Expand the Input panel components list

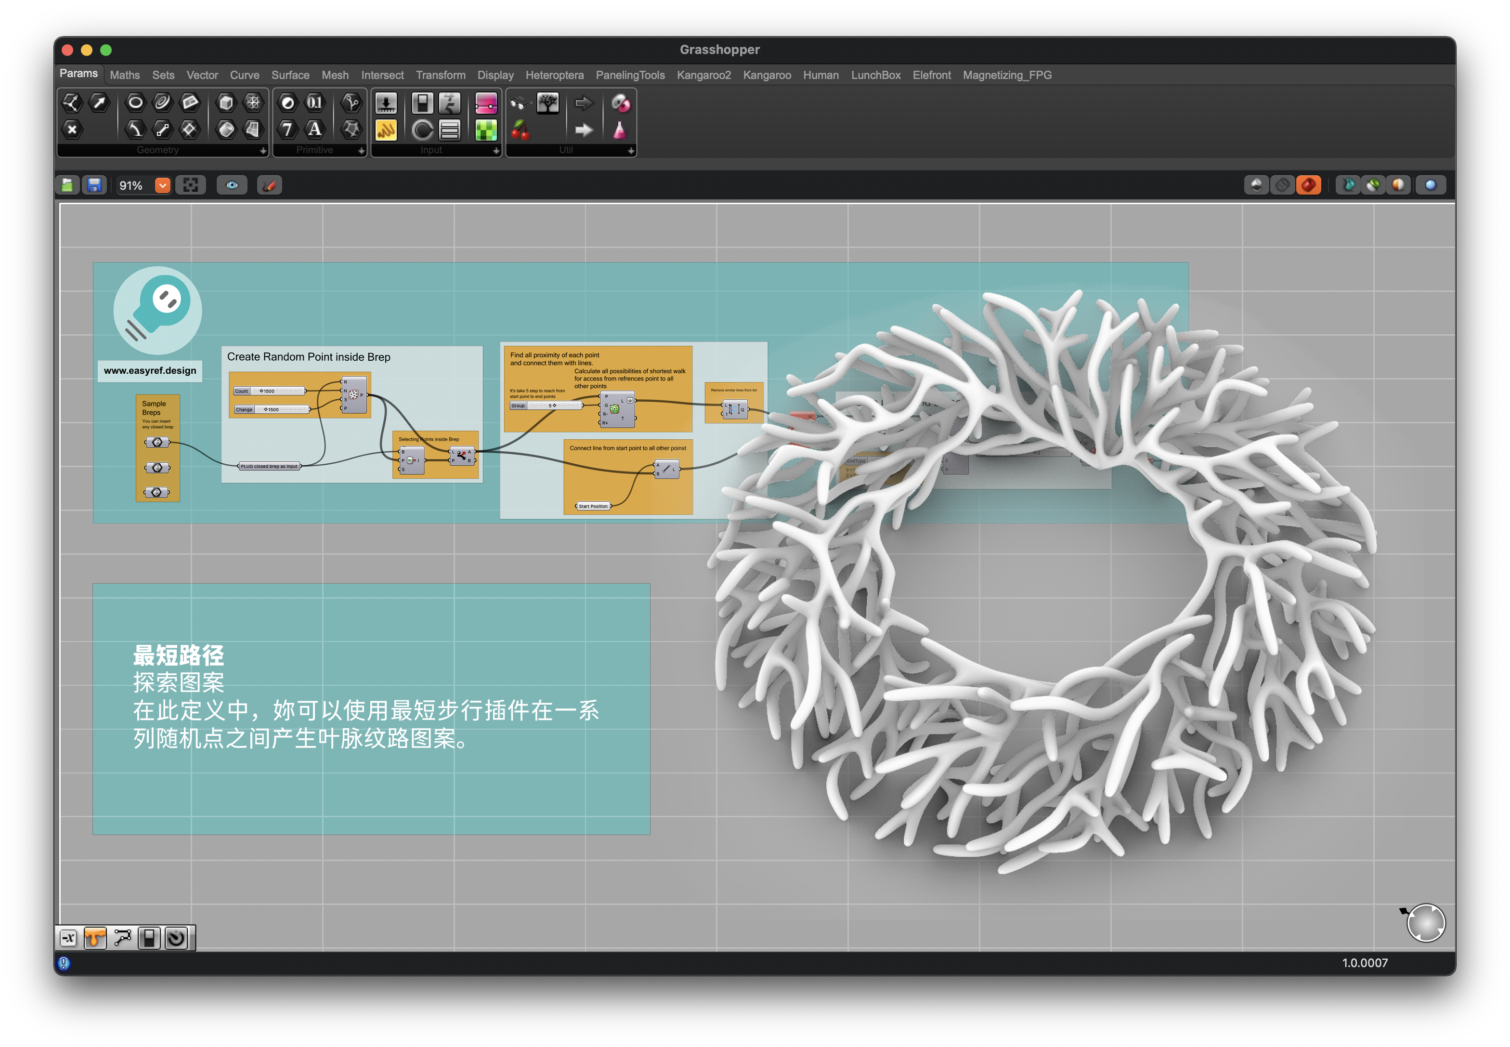[x=496, y=151]
